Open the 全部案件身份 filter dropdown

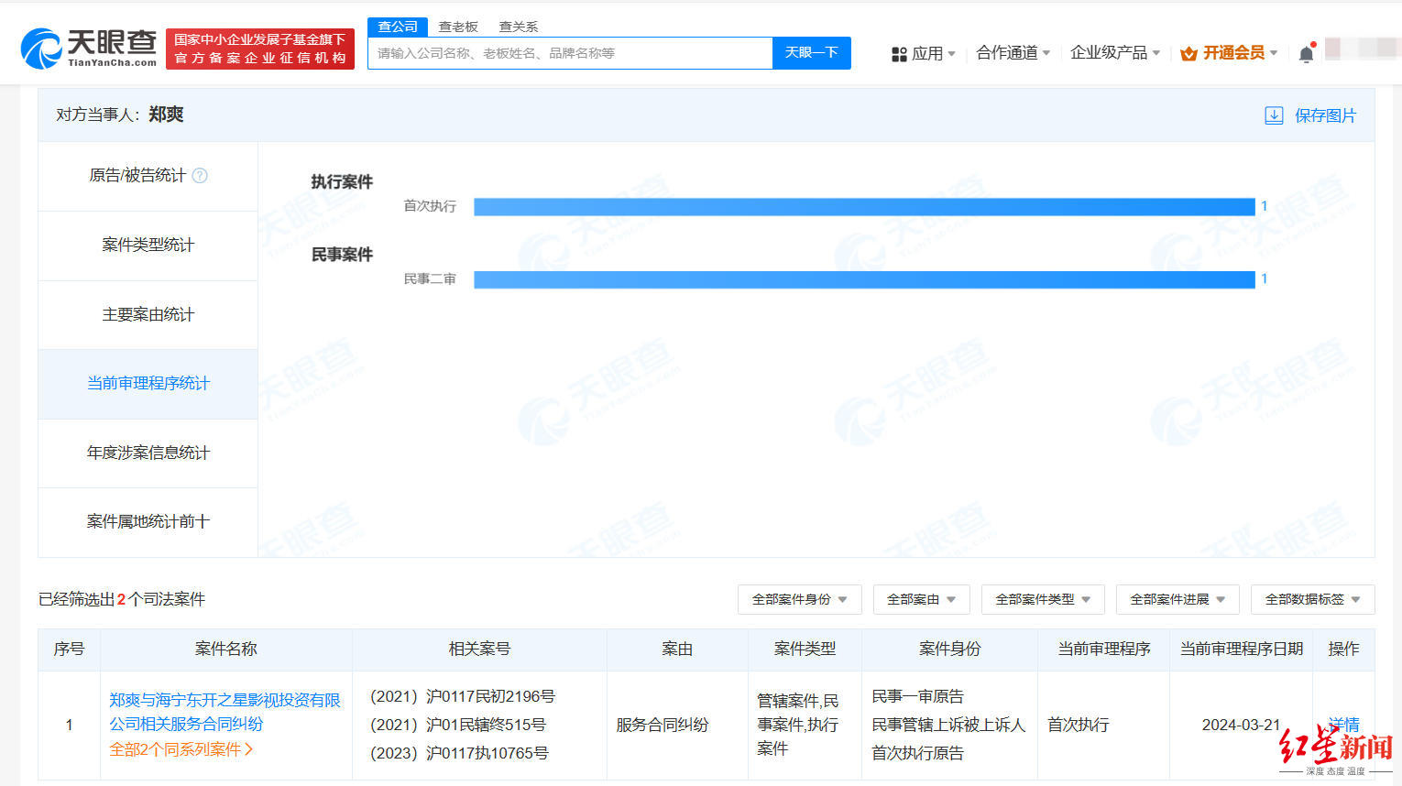(799, 599)
